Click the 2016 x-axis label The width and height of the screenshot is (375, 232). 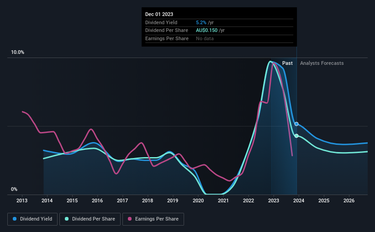point(97,200)
